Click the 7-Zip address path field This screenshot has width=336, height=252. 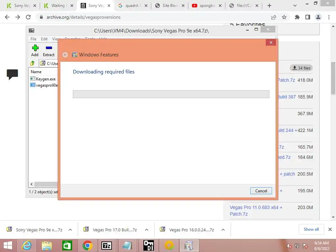coord(49,63)
